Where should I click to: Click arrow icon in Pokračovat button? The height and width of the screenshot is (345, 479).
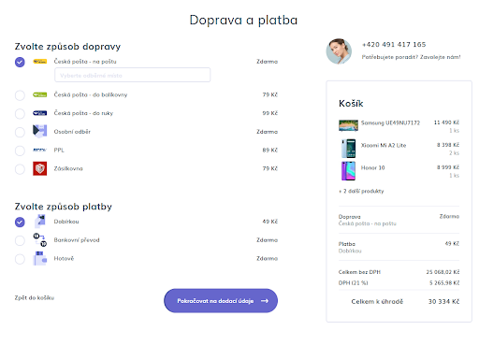click(265, 301)
